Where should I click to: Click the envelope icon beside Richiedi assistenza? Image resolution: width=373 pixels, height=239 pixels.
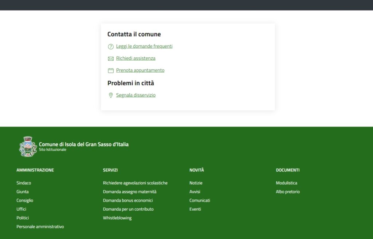point(111,58)
